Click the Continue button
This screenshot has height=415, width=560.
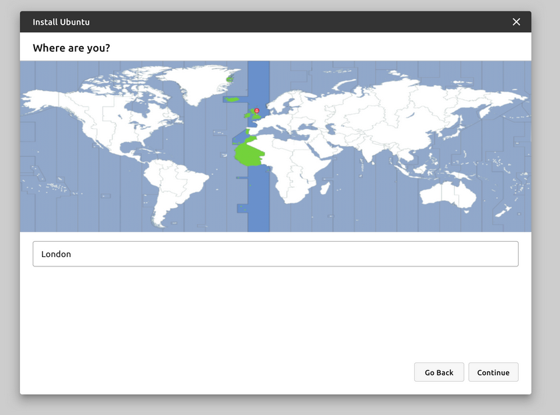493,372
